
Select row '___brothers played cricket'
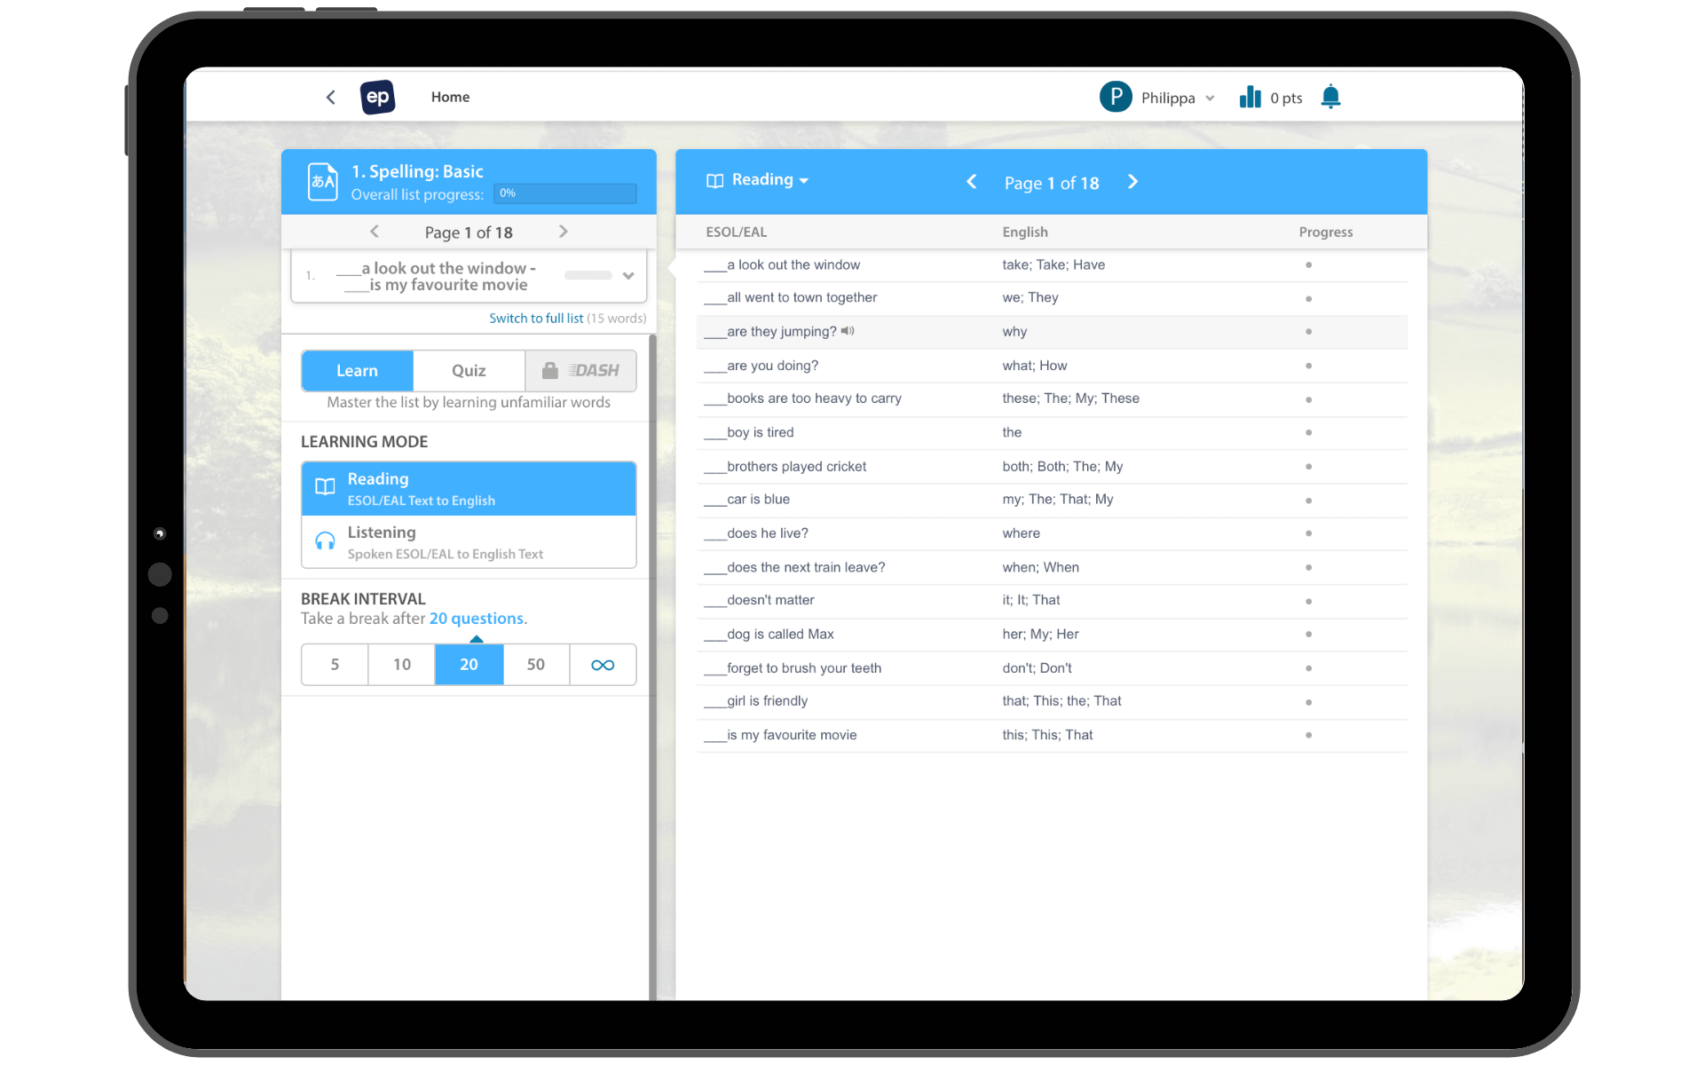(1053, 467)
